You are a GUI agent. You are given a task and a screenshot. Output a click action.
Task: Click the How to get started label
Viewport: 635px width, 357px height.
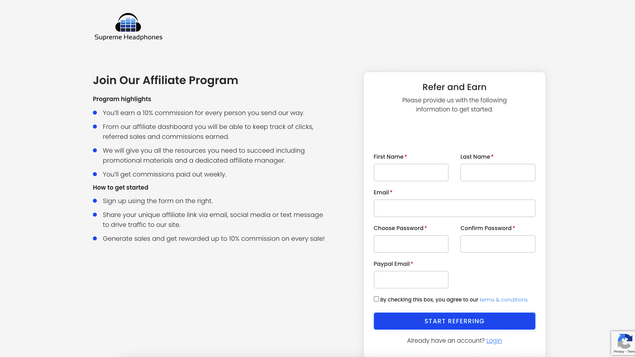coord(120,187)
